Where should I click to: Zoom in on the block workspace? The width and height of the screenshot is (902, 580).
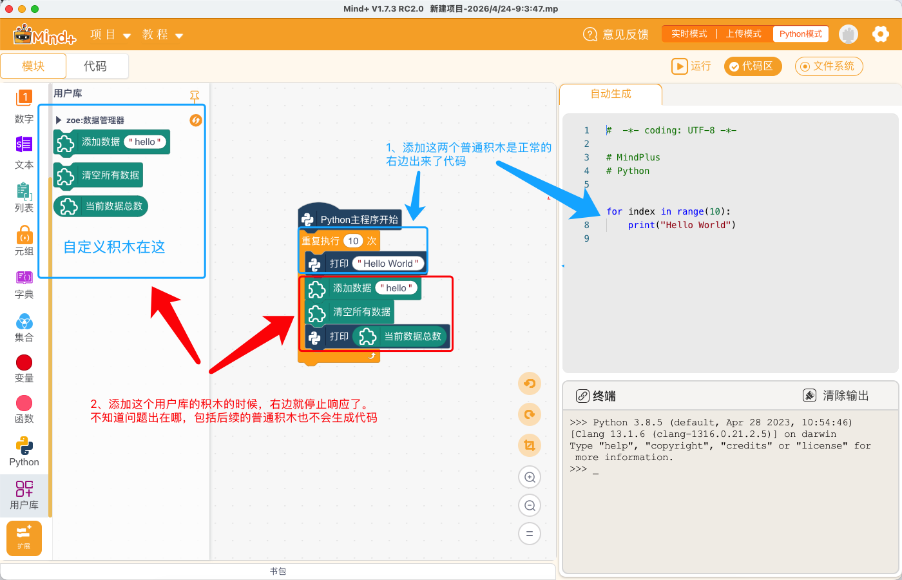529,477
